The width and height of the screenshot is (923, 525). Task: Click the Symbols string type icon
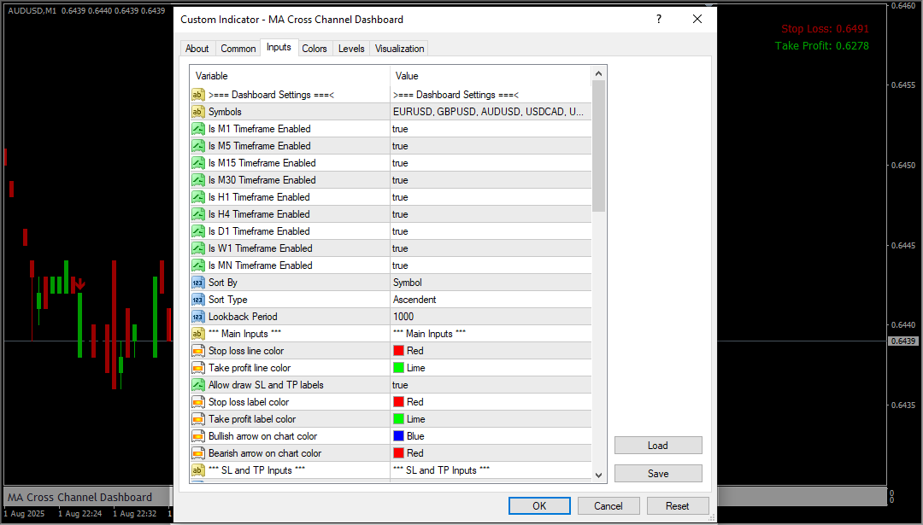(x=197, y=112)
